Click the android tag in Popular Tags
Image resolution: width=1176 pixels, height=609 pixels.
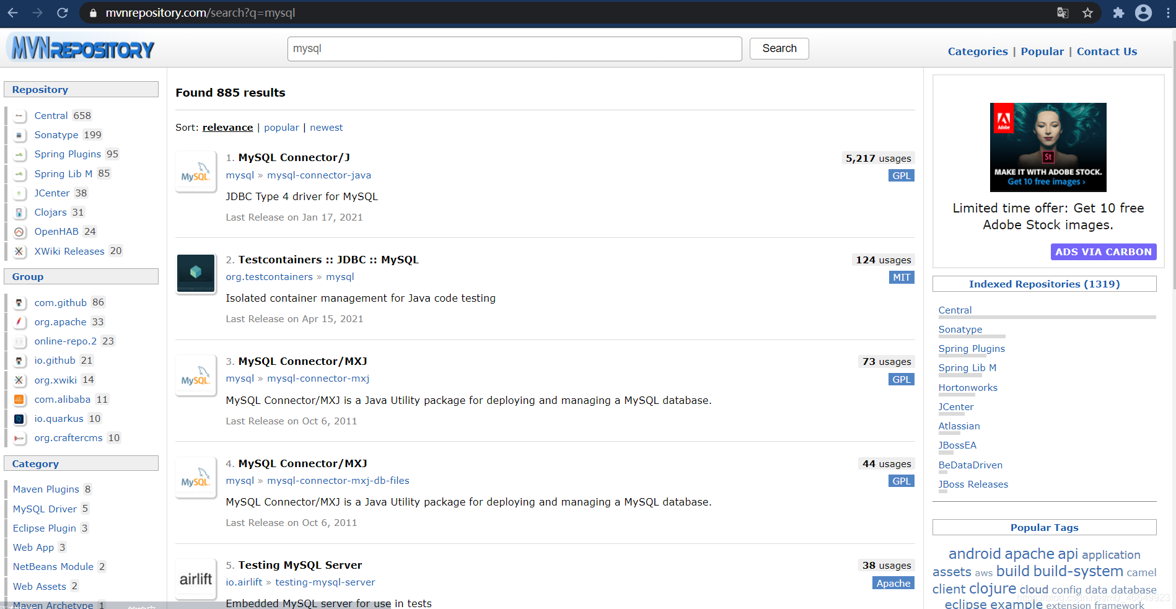[975, 554]
